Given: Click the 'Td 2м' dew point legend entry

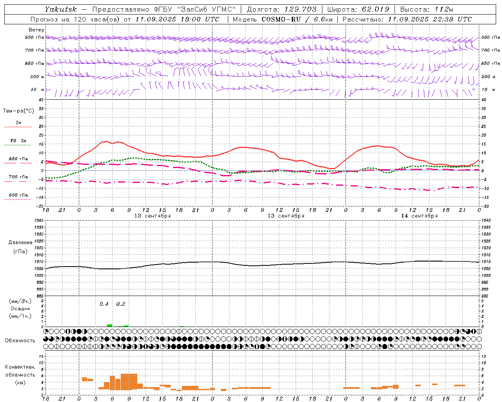Looking at the screenshot, I should [18, 141].
